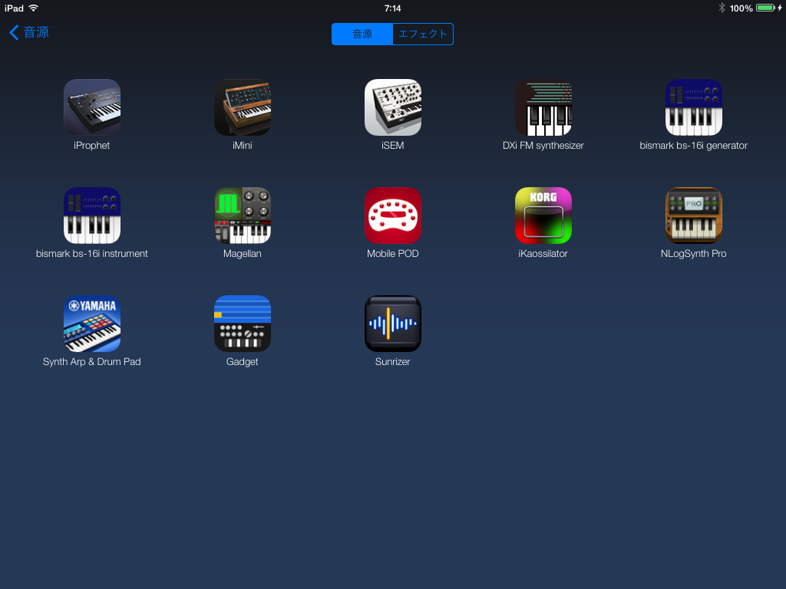Choose the Sunrizer waveform icon
This screenshot has height=589, width=786.
(x=392, y=324)
